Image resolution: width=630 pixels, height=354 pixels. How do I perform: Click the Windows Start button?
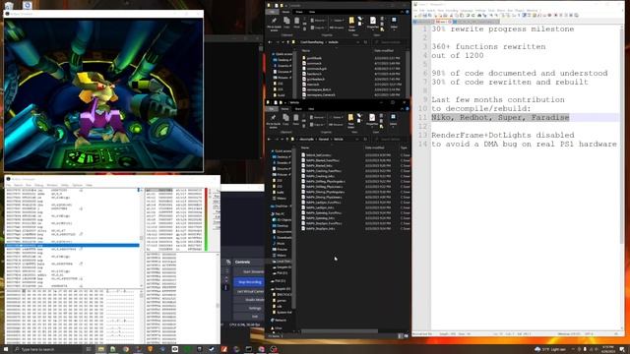tap(6, 350)
